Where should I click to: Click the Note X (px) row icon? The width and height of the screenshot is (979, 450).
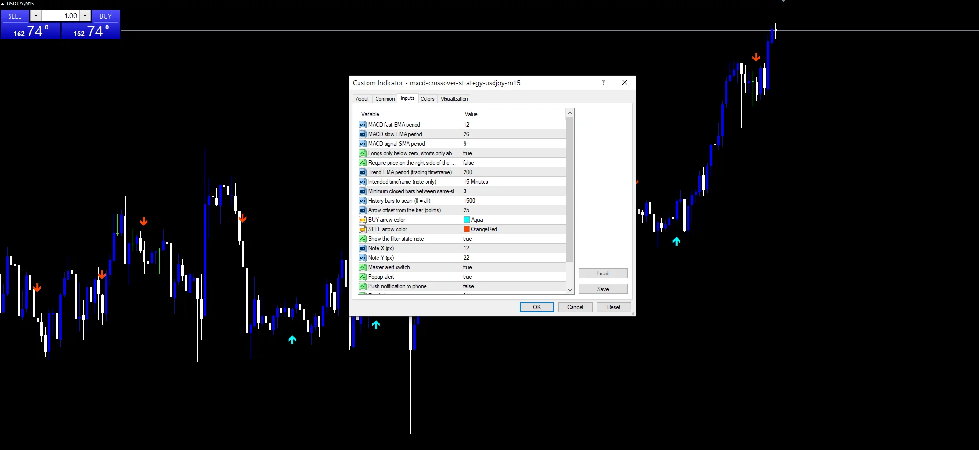(x=362, y=248)
